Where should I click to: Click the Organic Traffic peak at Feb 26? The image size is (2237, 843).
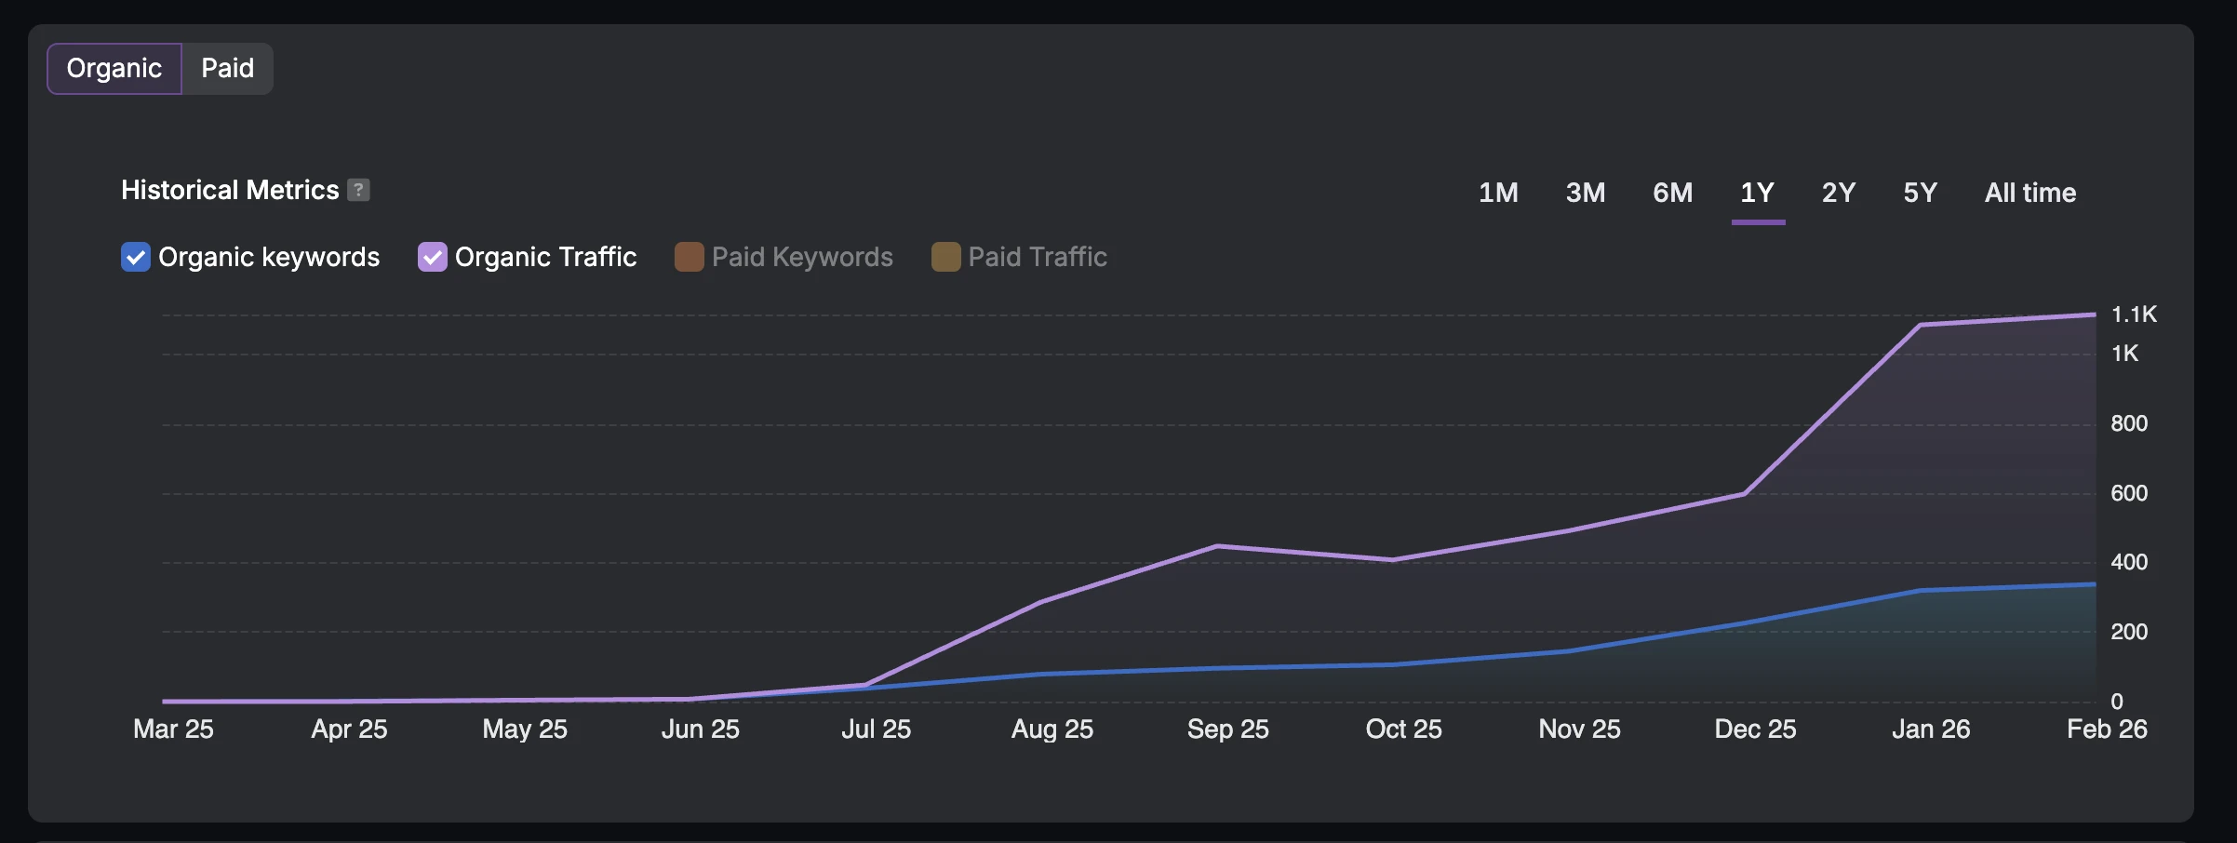coord(2094,314)
